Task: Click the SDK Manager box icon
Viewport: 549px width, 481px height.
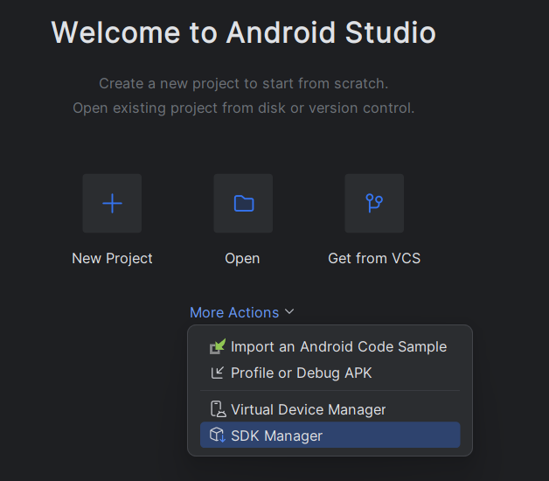Action: tap(218, 436)
